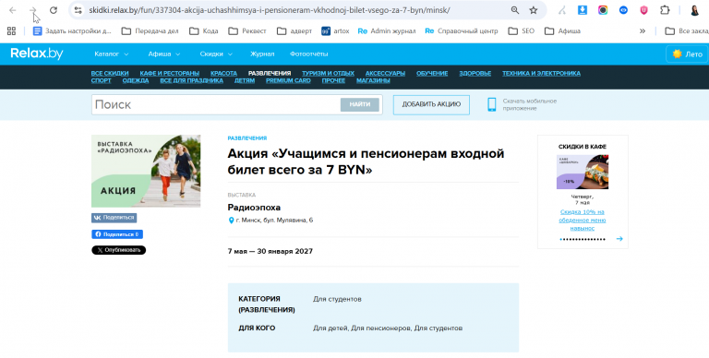Click the blue download extension icon
709x358 pixels.
tap(583, 10)
